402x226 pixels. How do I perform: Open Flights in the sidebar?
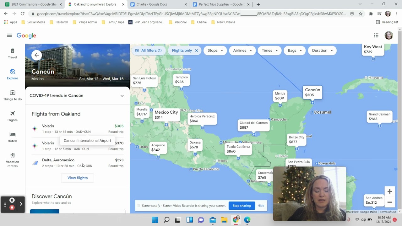[13, 116]
